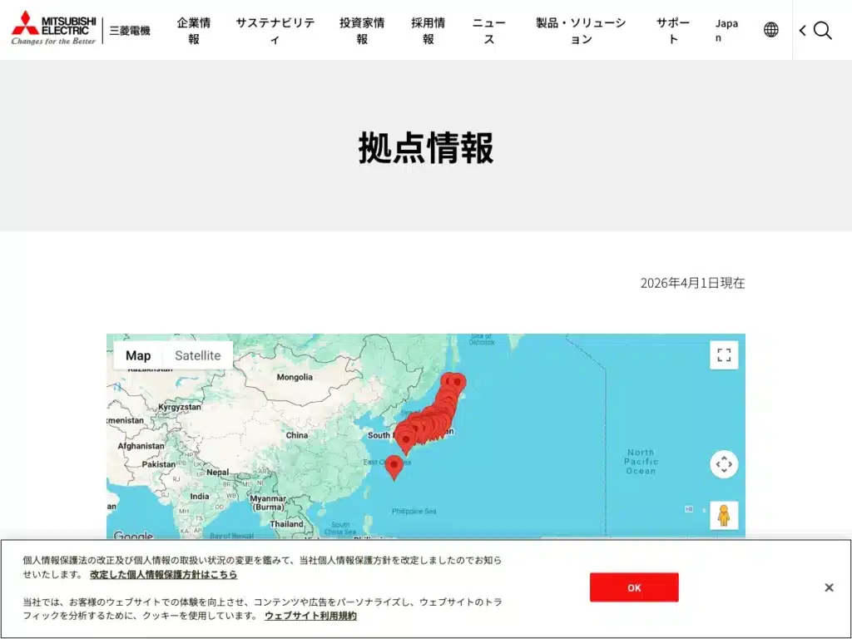
Task: Toggle fullscreen view on the map
Action: (x=724, y=354)
